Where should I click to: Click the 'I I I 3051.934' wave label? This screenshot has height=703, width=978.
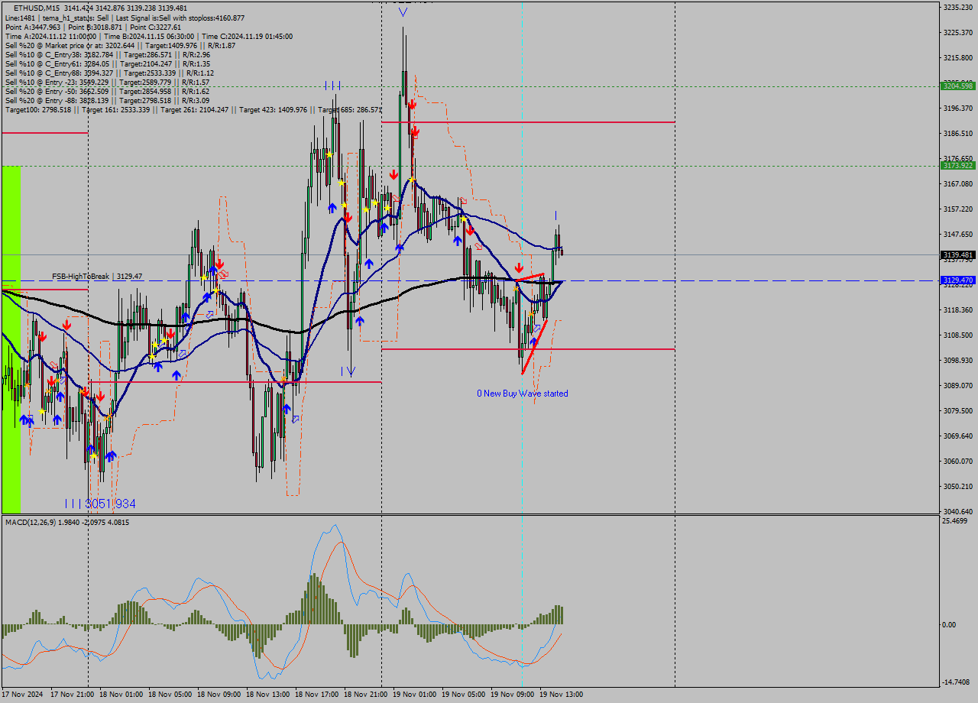tap(100, 504)
